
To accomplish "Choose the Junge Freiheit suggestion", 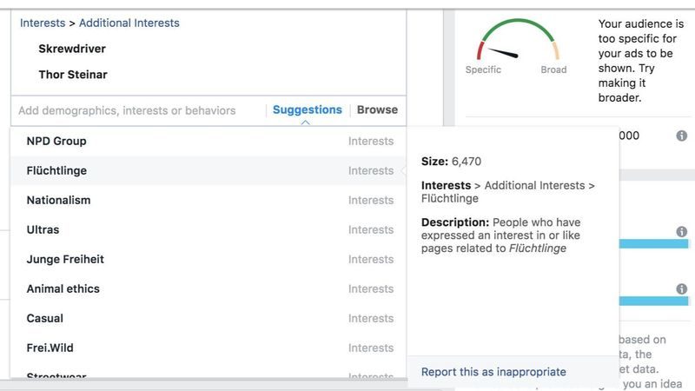I will tap(208, 259).
